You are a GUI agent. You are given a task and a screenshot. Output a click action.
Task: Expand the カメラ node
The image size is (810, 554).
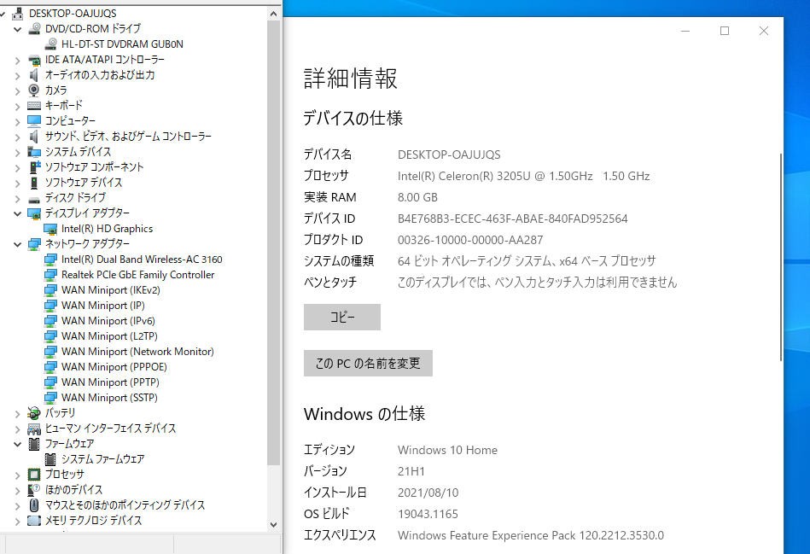18,91
